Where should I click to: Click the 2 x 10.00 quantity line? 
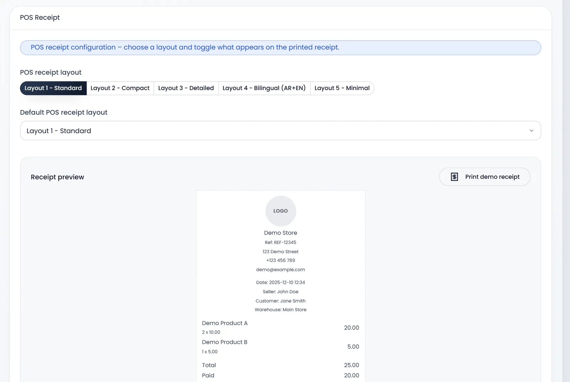coord(211,333)
